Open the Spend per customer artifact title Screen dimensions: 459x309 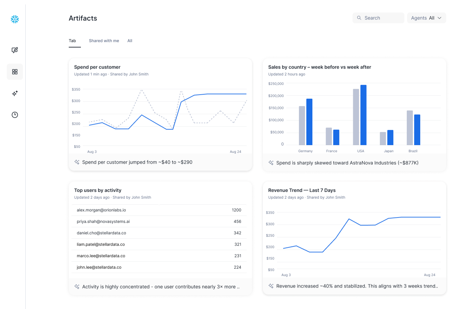point(97,67)
